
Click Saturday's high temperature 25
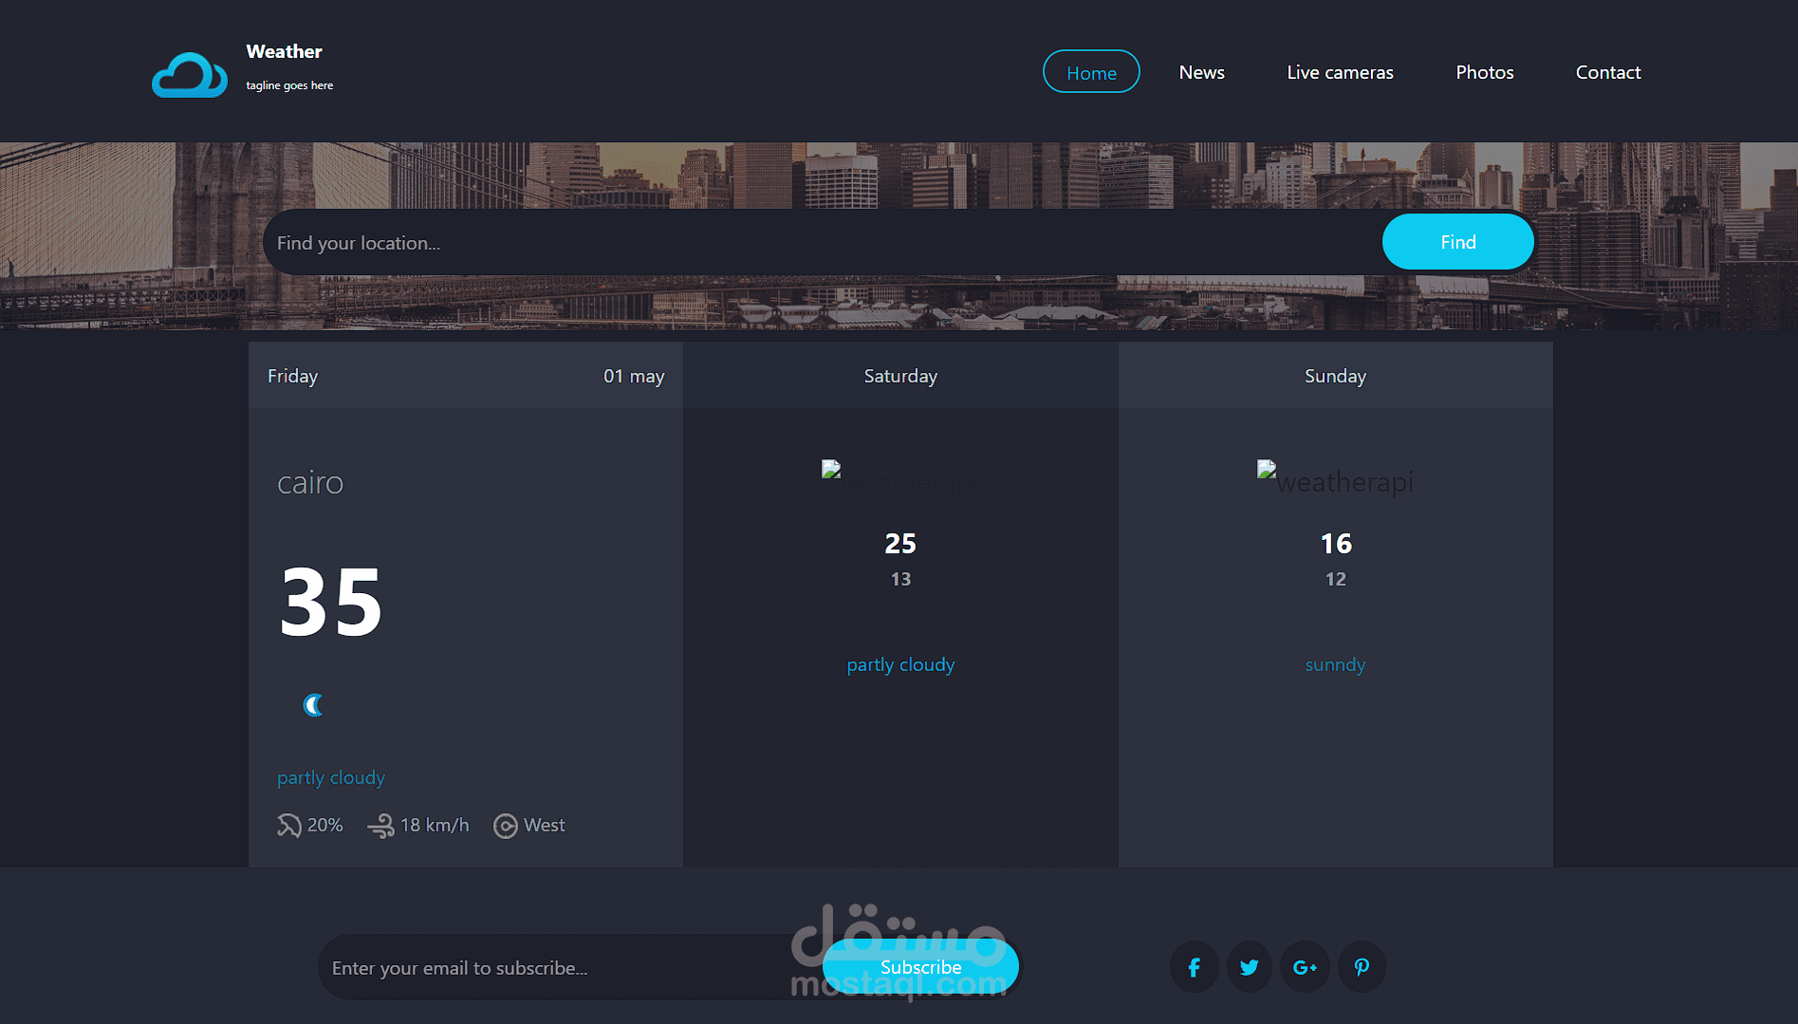coord(900,544)
